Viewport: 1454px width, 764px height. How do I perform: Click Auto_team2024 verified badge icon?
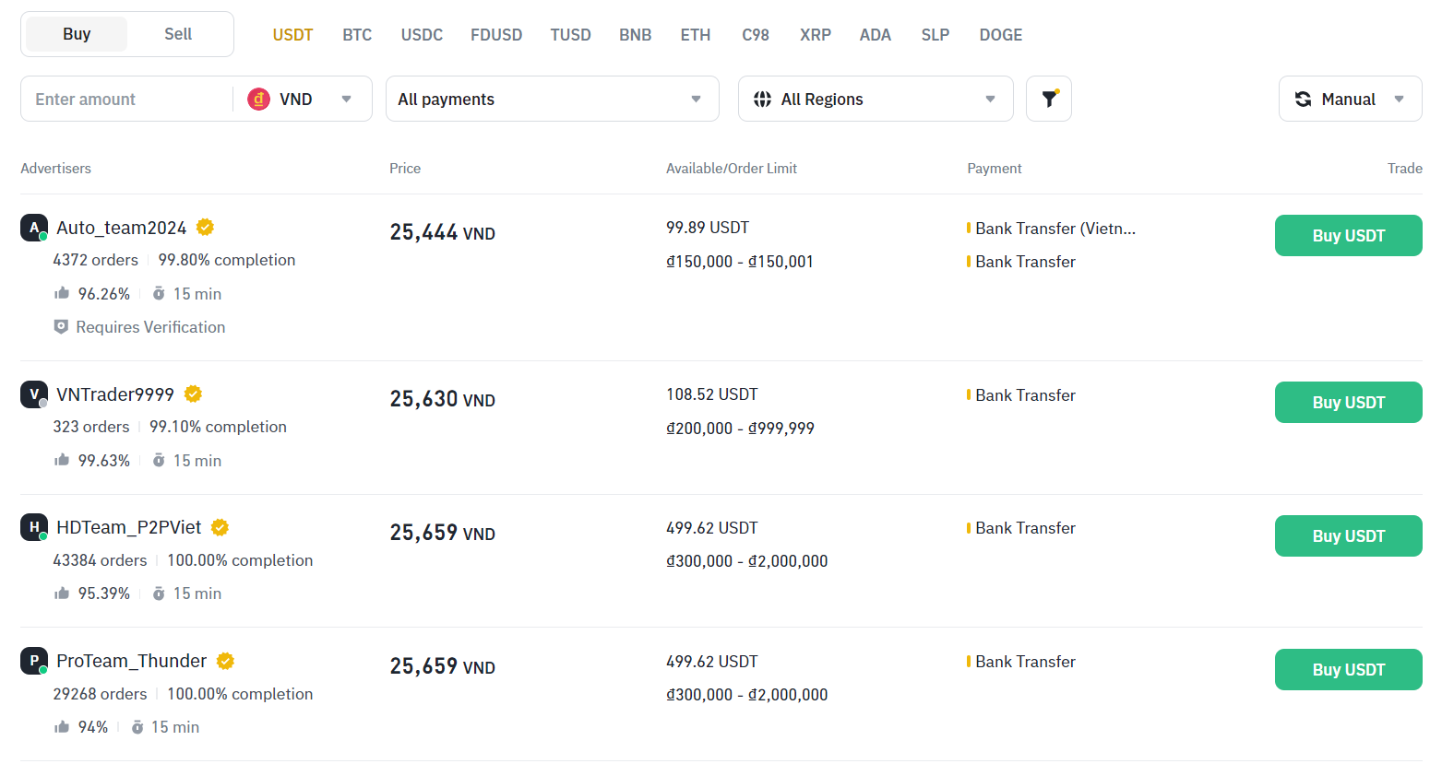tap(205, 227)
